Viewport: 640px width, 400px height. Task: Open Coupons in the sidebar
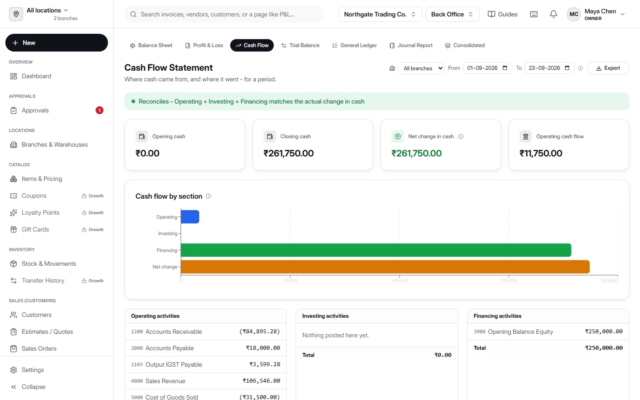tap(56, 196)
